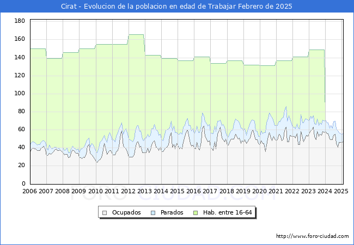Click the 2022 x-axis year label

[x=292, y=191]
